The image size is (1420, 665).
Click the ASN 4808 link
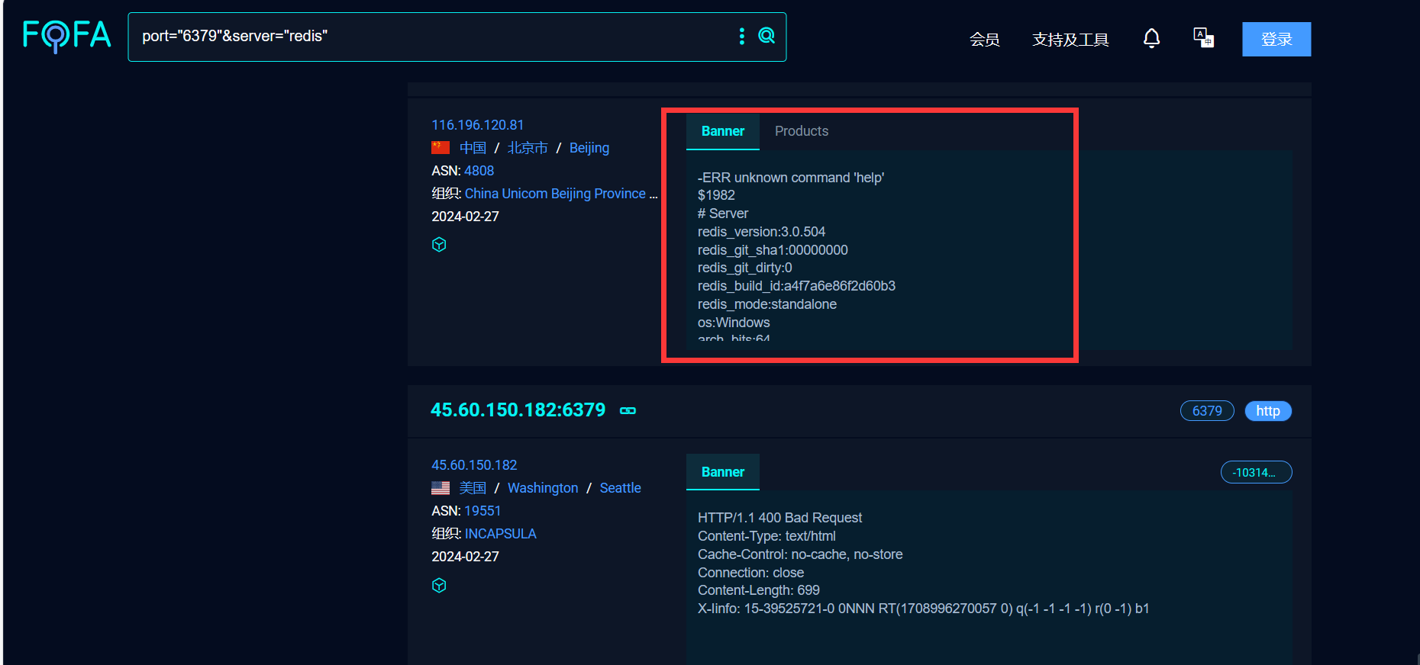click(x=479, y=171)
